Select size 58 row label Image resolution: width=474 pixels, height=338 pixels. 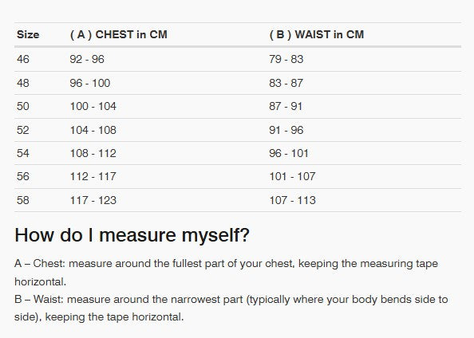pyautogui.click(x=23, y=200)
